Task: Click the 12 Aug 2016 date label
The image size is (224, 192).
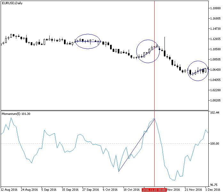Action: pos(10,190)
